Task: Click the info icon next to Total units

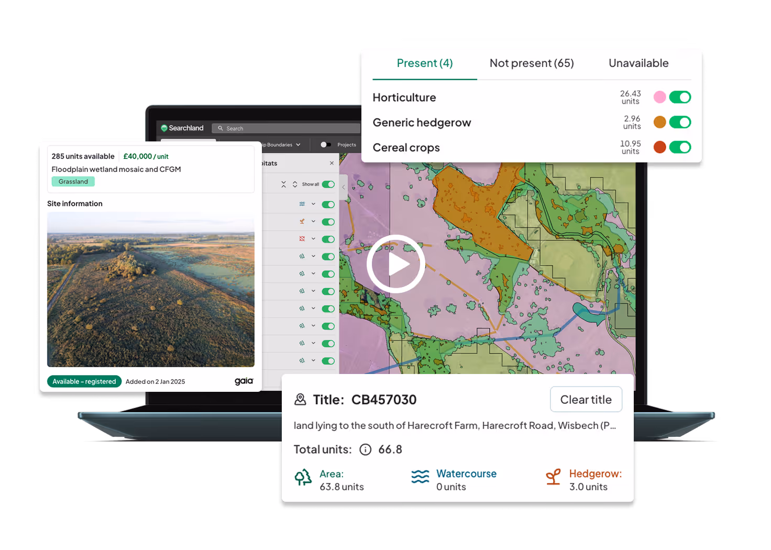Action: pyautogui.click(x=366, y=449)
